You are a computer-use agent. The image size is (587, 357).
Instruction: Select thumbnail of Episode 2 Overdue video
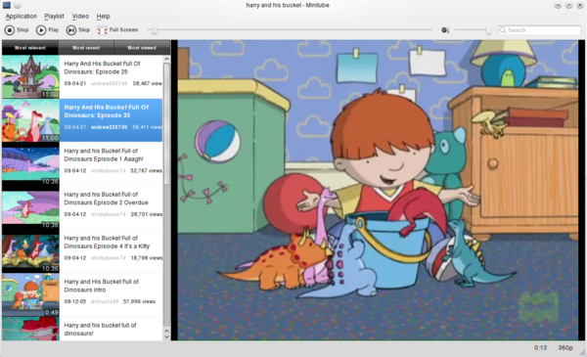point(30,207)
